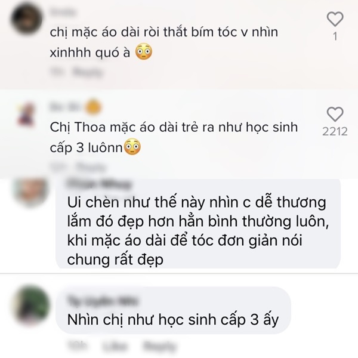Open the small avatar beside the Chị Thoa comment
Image resolution: width=358 pixels, height=358 pixels.
click(26, 115)
